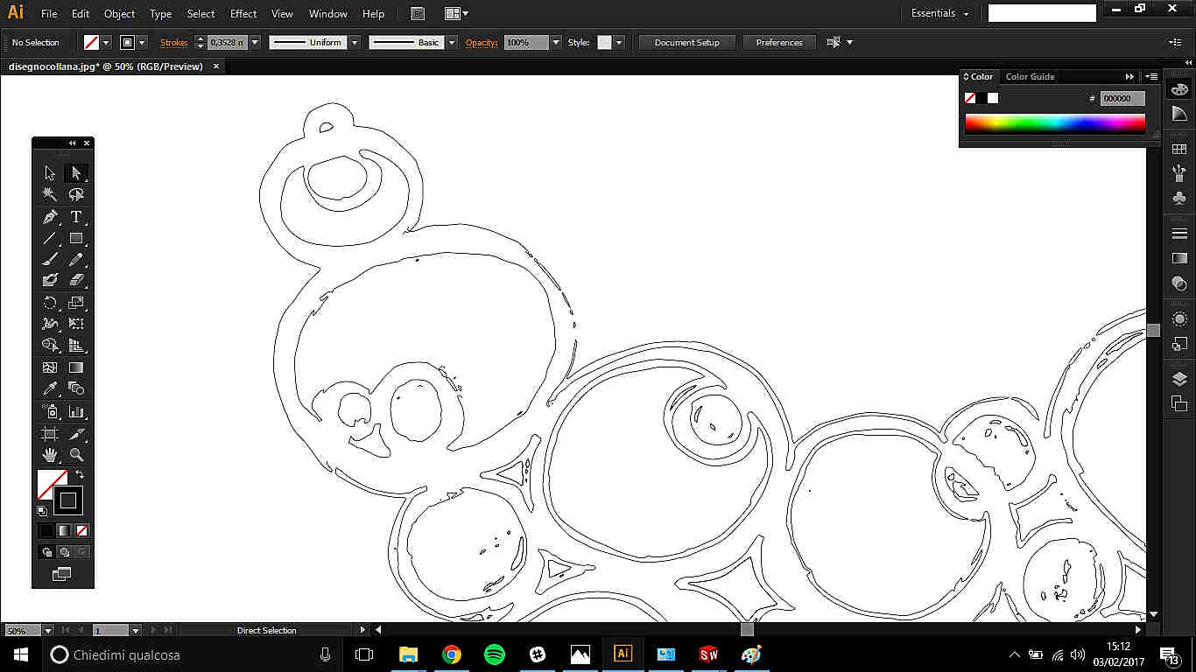Pick a color from the spectrum bar
1196x672 pixels.
click(1055, 123)
